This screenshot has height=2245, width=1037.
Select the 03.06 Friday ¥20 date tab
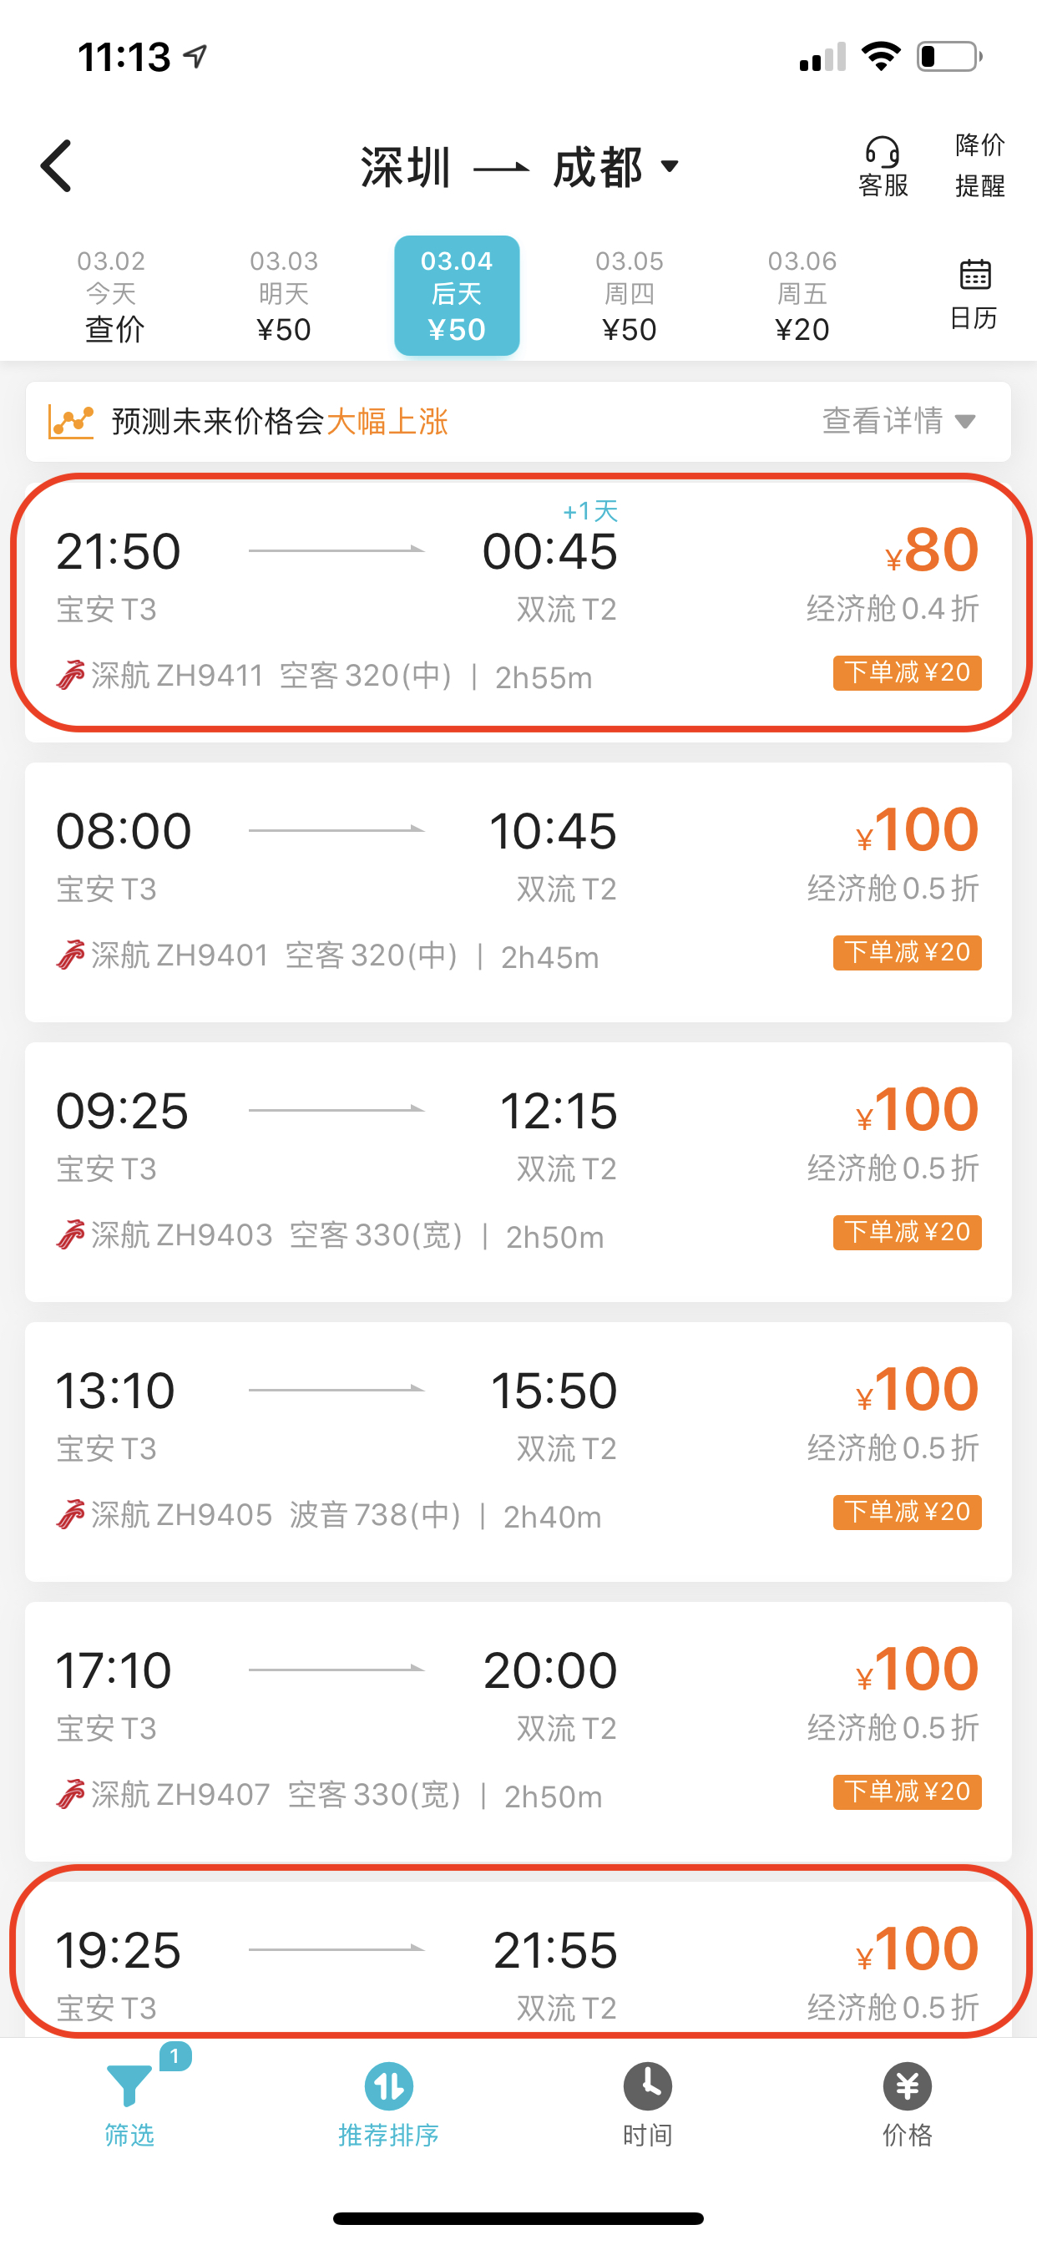coord(802,295)
